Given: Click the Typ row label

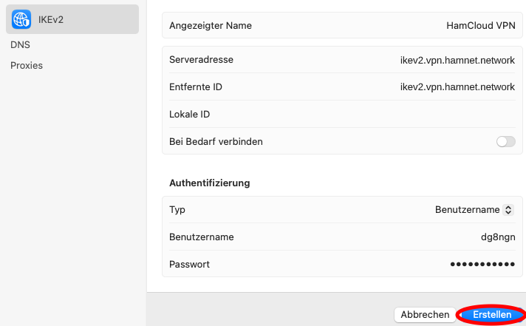Looking at the screenshot, I should (177, 210).
